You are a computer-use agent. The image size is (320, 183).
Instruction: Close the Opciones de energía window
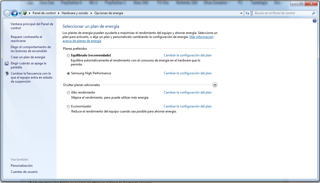pos(311,3)
